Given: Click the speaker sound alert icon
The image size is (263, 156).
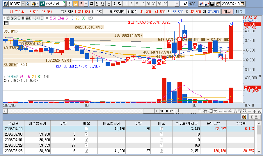Looking at the screenshot, I should 34,4.
